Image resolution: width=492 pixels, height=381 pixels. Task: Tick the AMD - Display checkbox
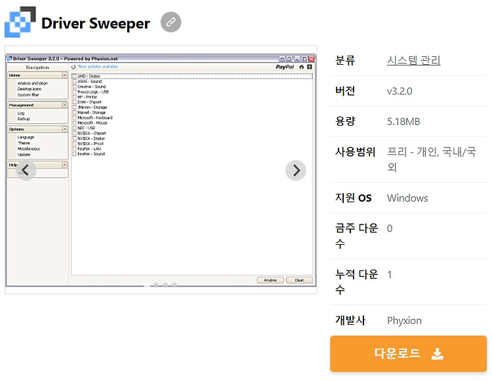[74, 76]
